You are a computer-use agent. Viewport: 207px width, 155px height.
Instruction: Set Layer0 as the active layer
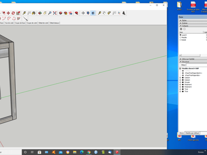(180, 35)
